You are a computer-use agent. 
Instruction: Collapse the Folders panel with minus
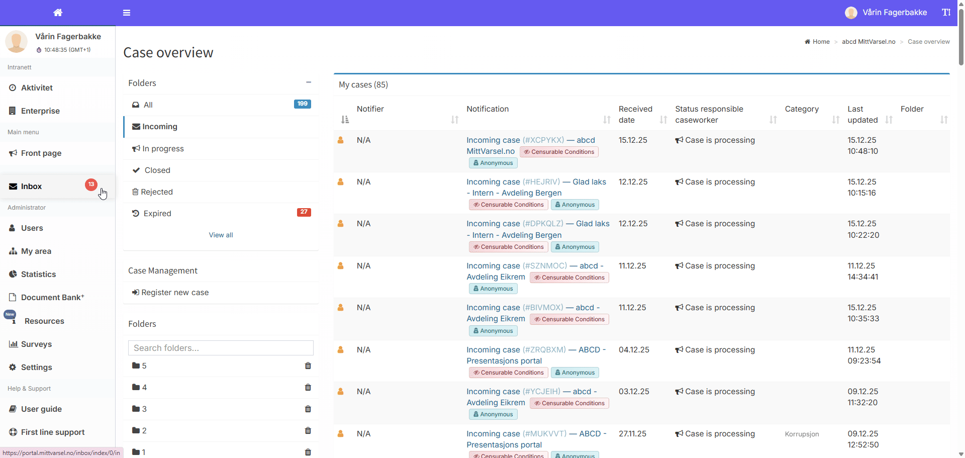tap(309, 82)
